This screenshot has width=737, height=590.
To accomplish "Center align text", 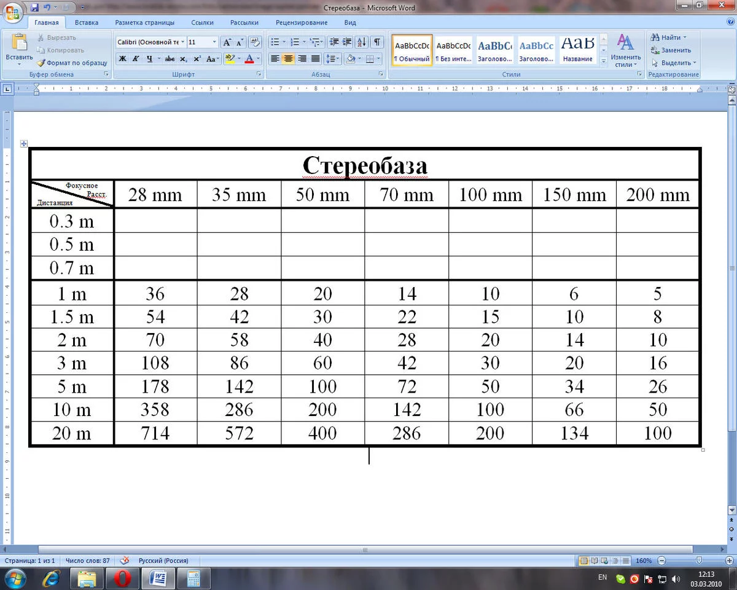I will pos(289,59).
